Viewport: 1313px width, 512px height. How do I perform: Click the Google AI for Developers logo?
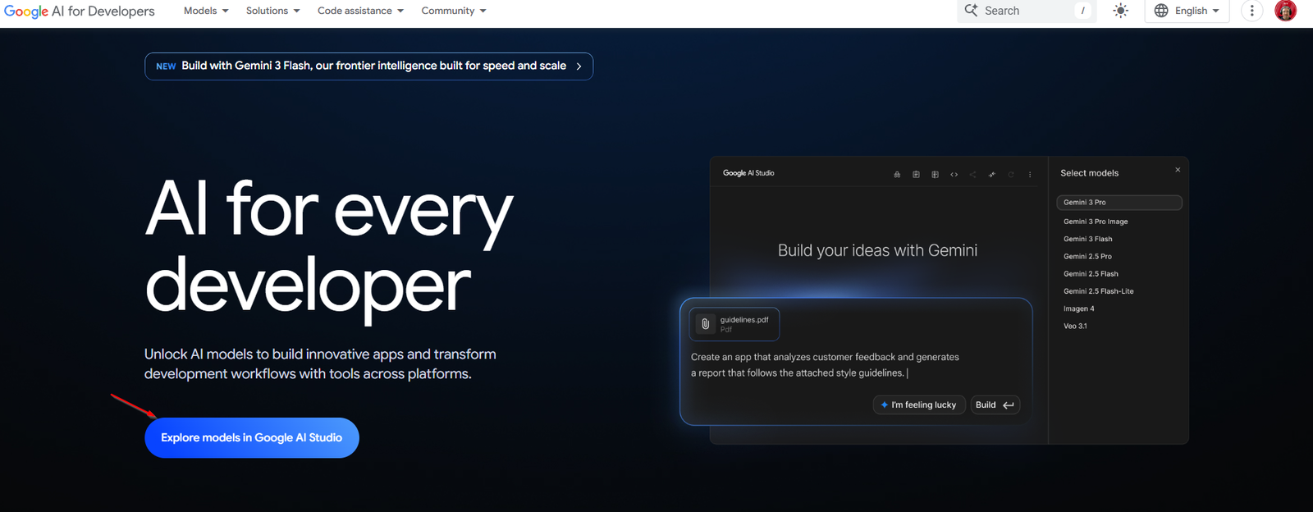(80, 11)
